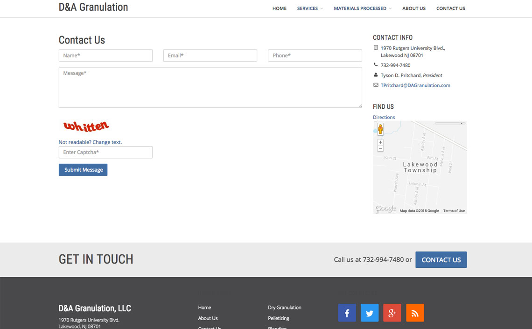Click 'Tyson D. Pritchard, President' text

tap(411, 75)
